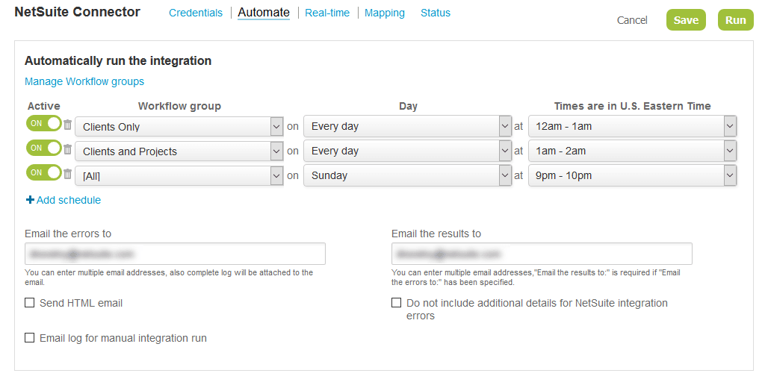Check Email log for manual integration run
The width and height of the screenshot is (768, 385).
click(30, 338)
